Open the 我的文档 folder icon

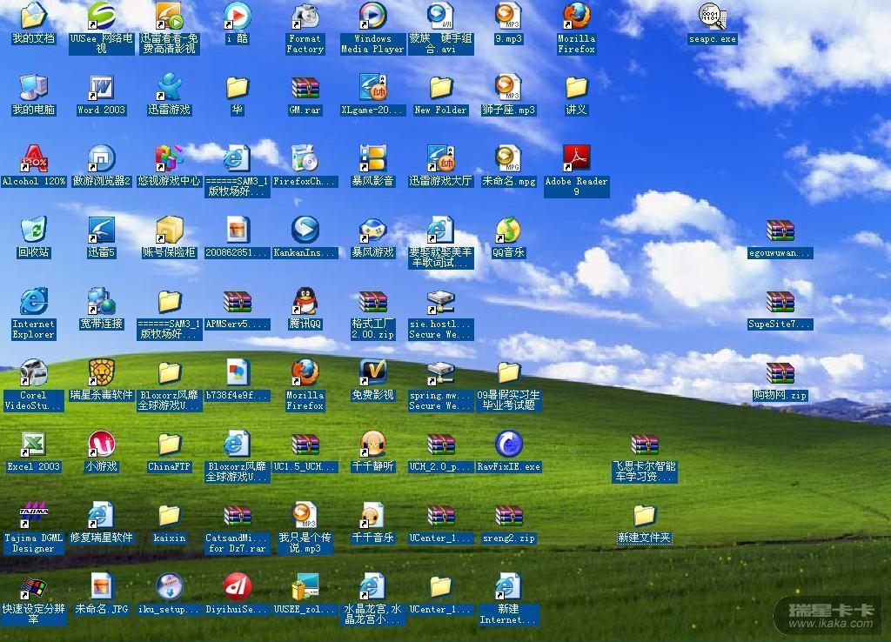pos(34,17)
